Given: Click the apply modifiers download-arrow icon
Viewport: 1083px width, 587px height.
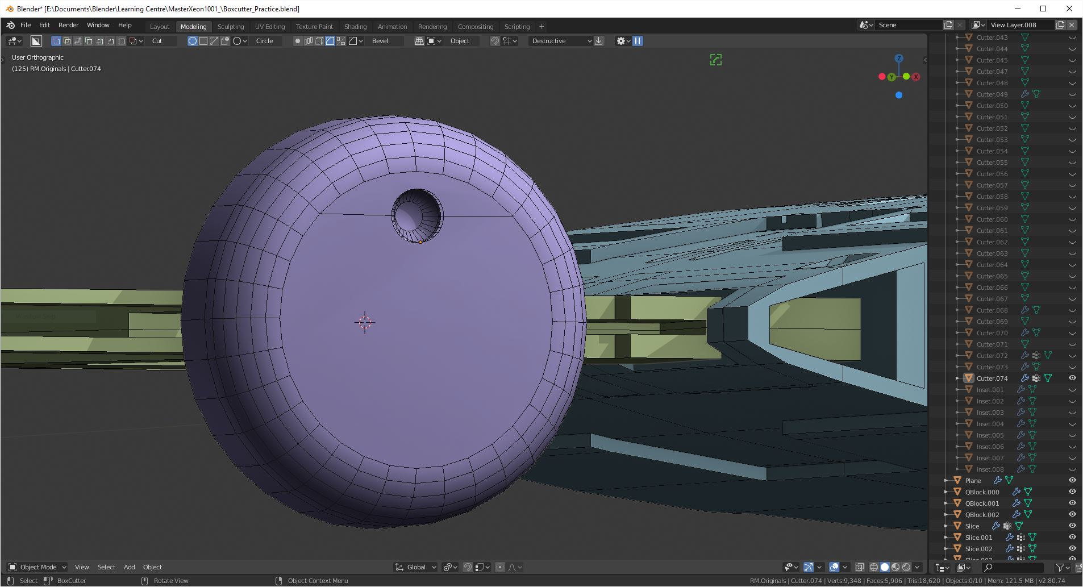Looking at the screenshot, I should (599, 41).
